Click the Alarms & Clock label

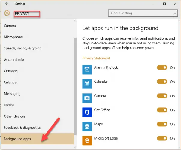coord(106,67)
